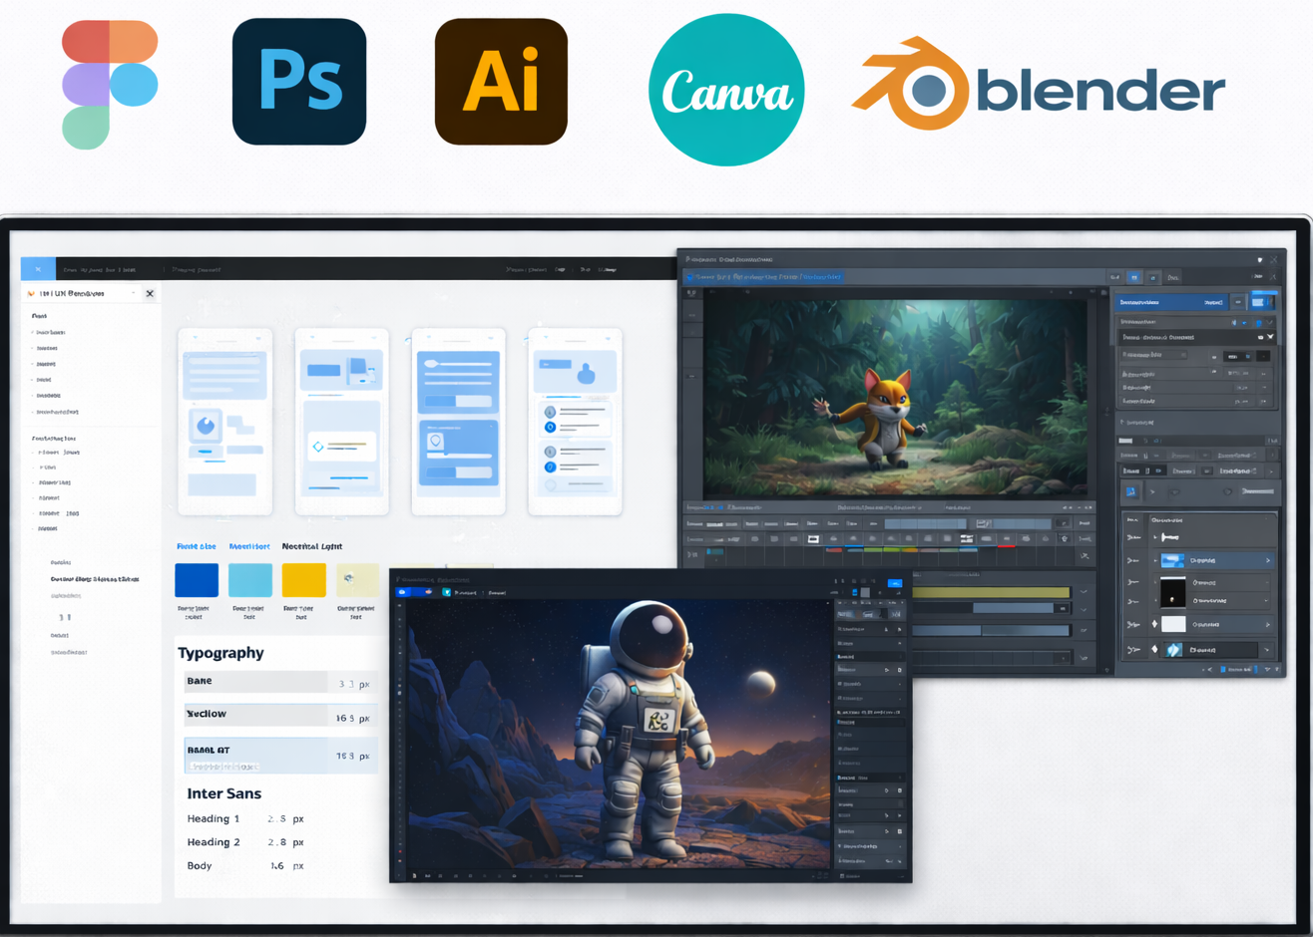Pick the light blue color swatch
The height and width of the screenshot is (937, 1313).
tap(250, 580)
